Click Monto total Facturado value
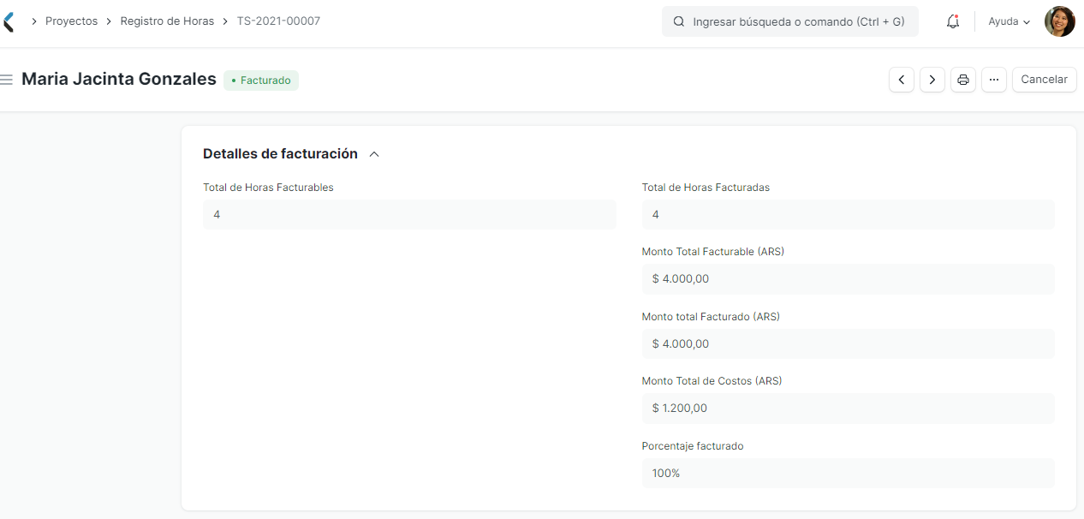1084x519 pixels. [848, 343]
